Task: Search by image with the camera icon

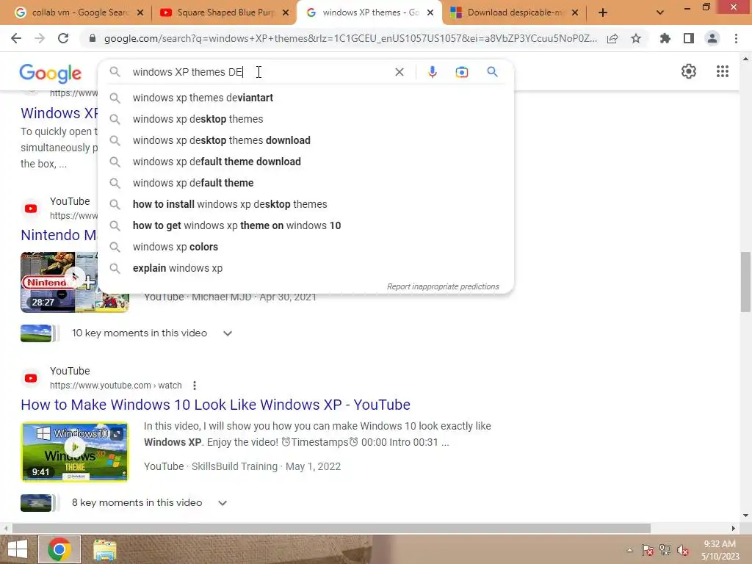Action: coord(461,72)
